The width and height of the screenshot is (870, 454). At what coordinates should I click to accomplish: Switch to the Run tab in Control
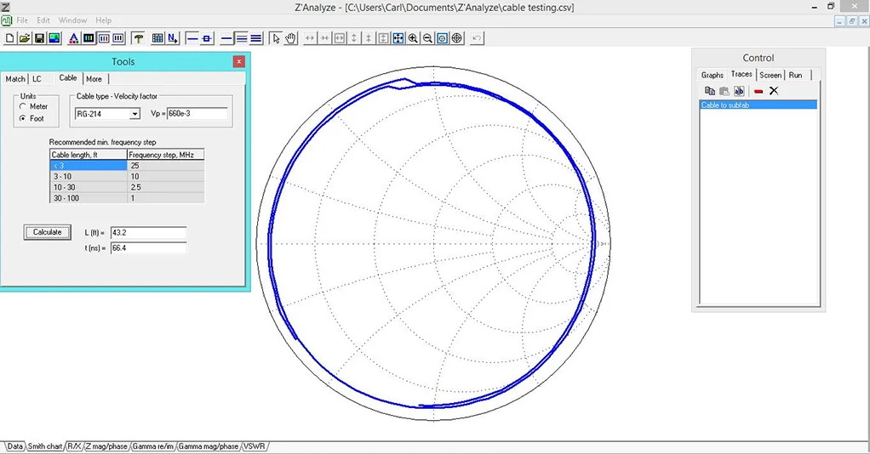796,75
